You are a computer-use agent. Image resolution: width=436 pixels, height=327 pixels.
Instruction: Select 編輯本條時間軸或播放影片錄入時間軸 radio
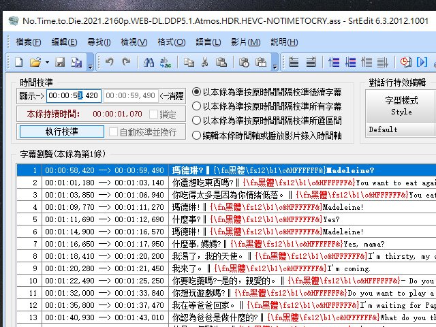tap(196, 135)
